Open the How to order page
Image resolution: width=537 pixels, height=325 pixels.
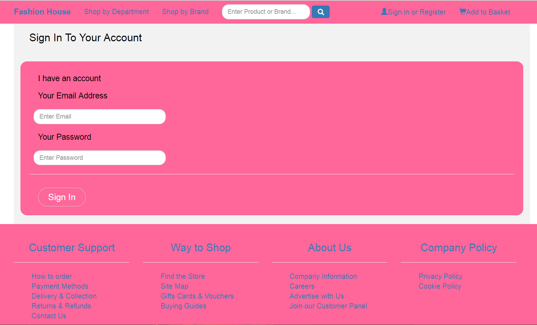(x=52, y=276)
